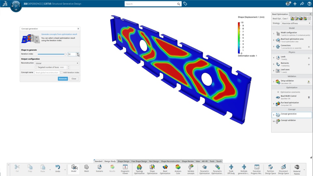Open the Reconstruction Global dropdown
Screen dimensions: 313x176
pos(57,63)
